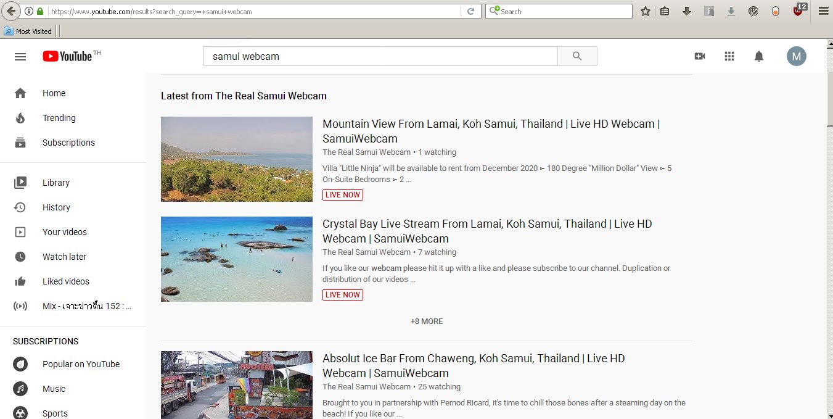Click the Absolut Ice Bar street thumbnail
833x419 pixels.
click(237, 385)
